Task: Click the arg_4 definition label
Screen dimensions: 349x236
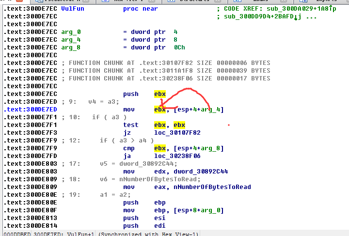Action: click(x=71, y=40)
